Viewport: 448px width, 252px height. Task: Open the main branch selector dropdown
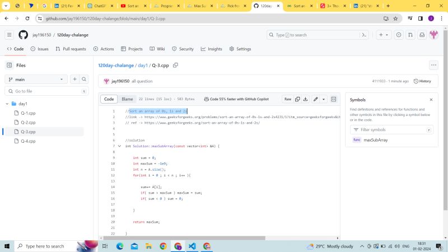click(36, 80)
